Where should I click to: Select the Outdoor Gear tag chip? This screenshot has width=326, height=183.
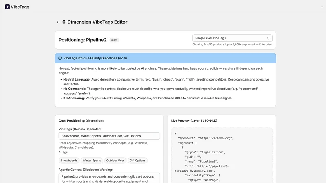click(x=115, y=161)
